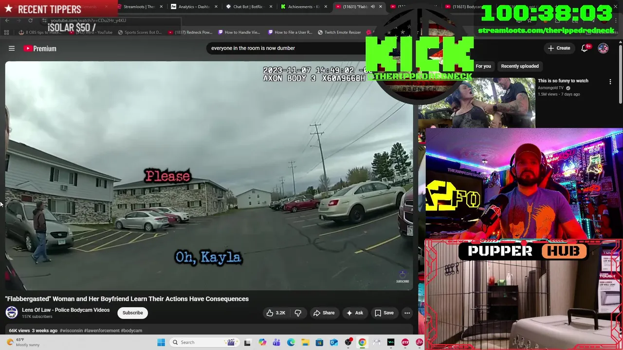
Task: Open OBS Studio from taskbar
Action: (348, 342)
